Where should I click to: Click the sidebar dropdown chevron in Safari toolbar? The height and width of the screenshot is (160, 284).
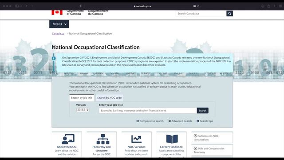(x=21, y=6)
